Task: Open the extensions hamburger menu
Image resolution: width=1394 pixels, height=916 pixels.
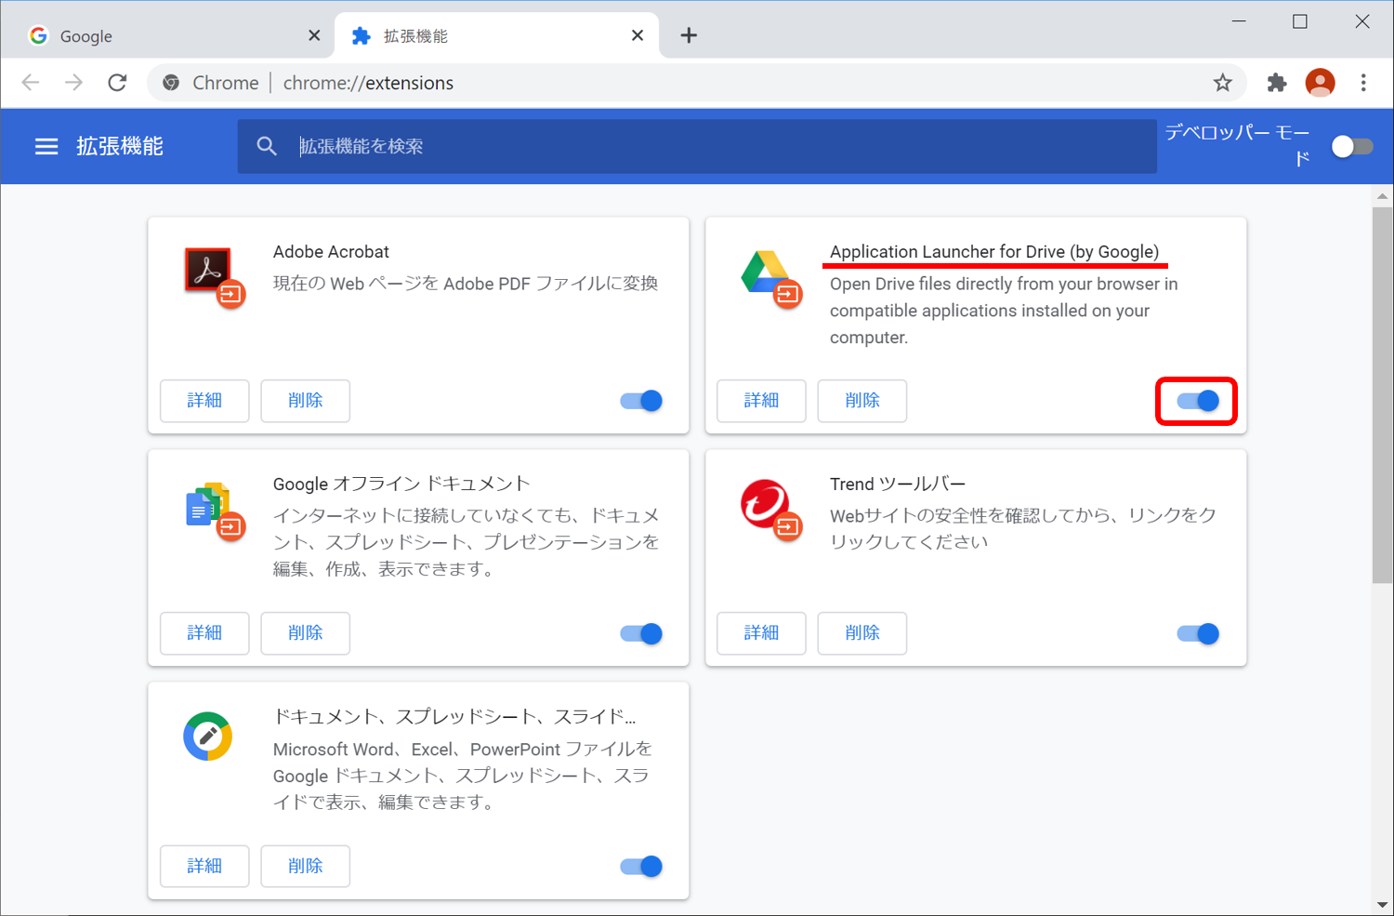Action: tap(46, 146)
